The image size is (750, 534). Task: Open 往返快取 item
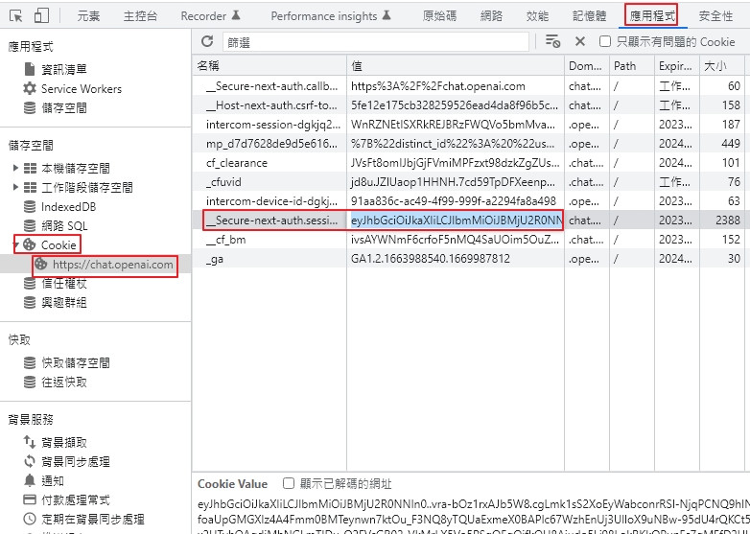(x=55, y=382)
